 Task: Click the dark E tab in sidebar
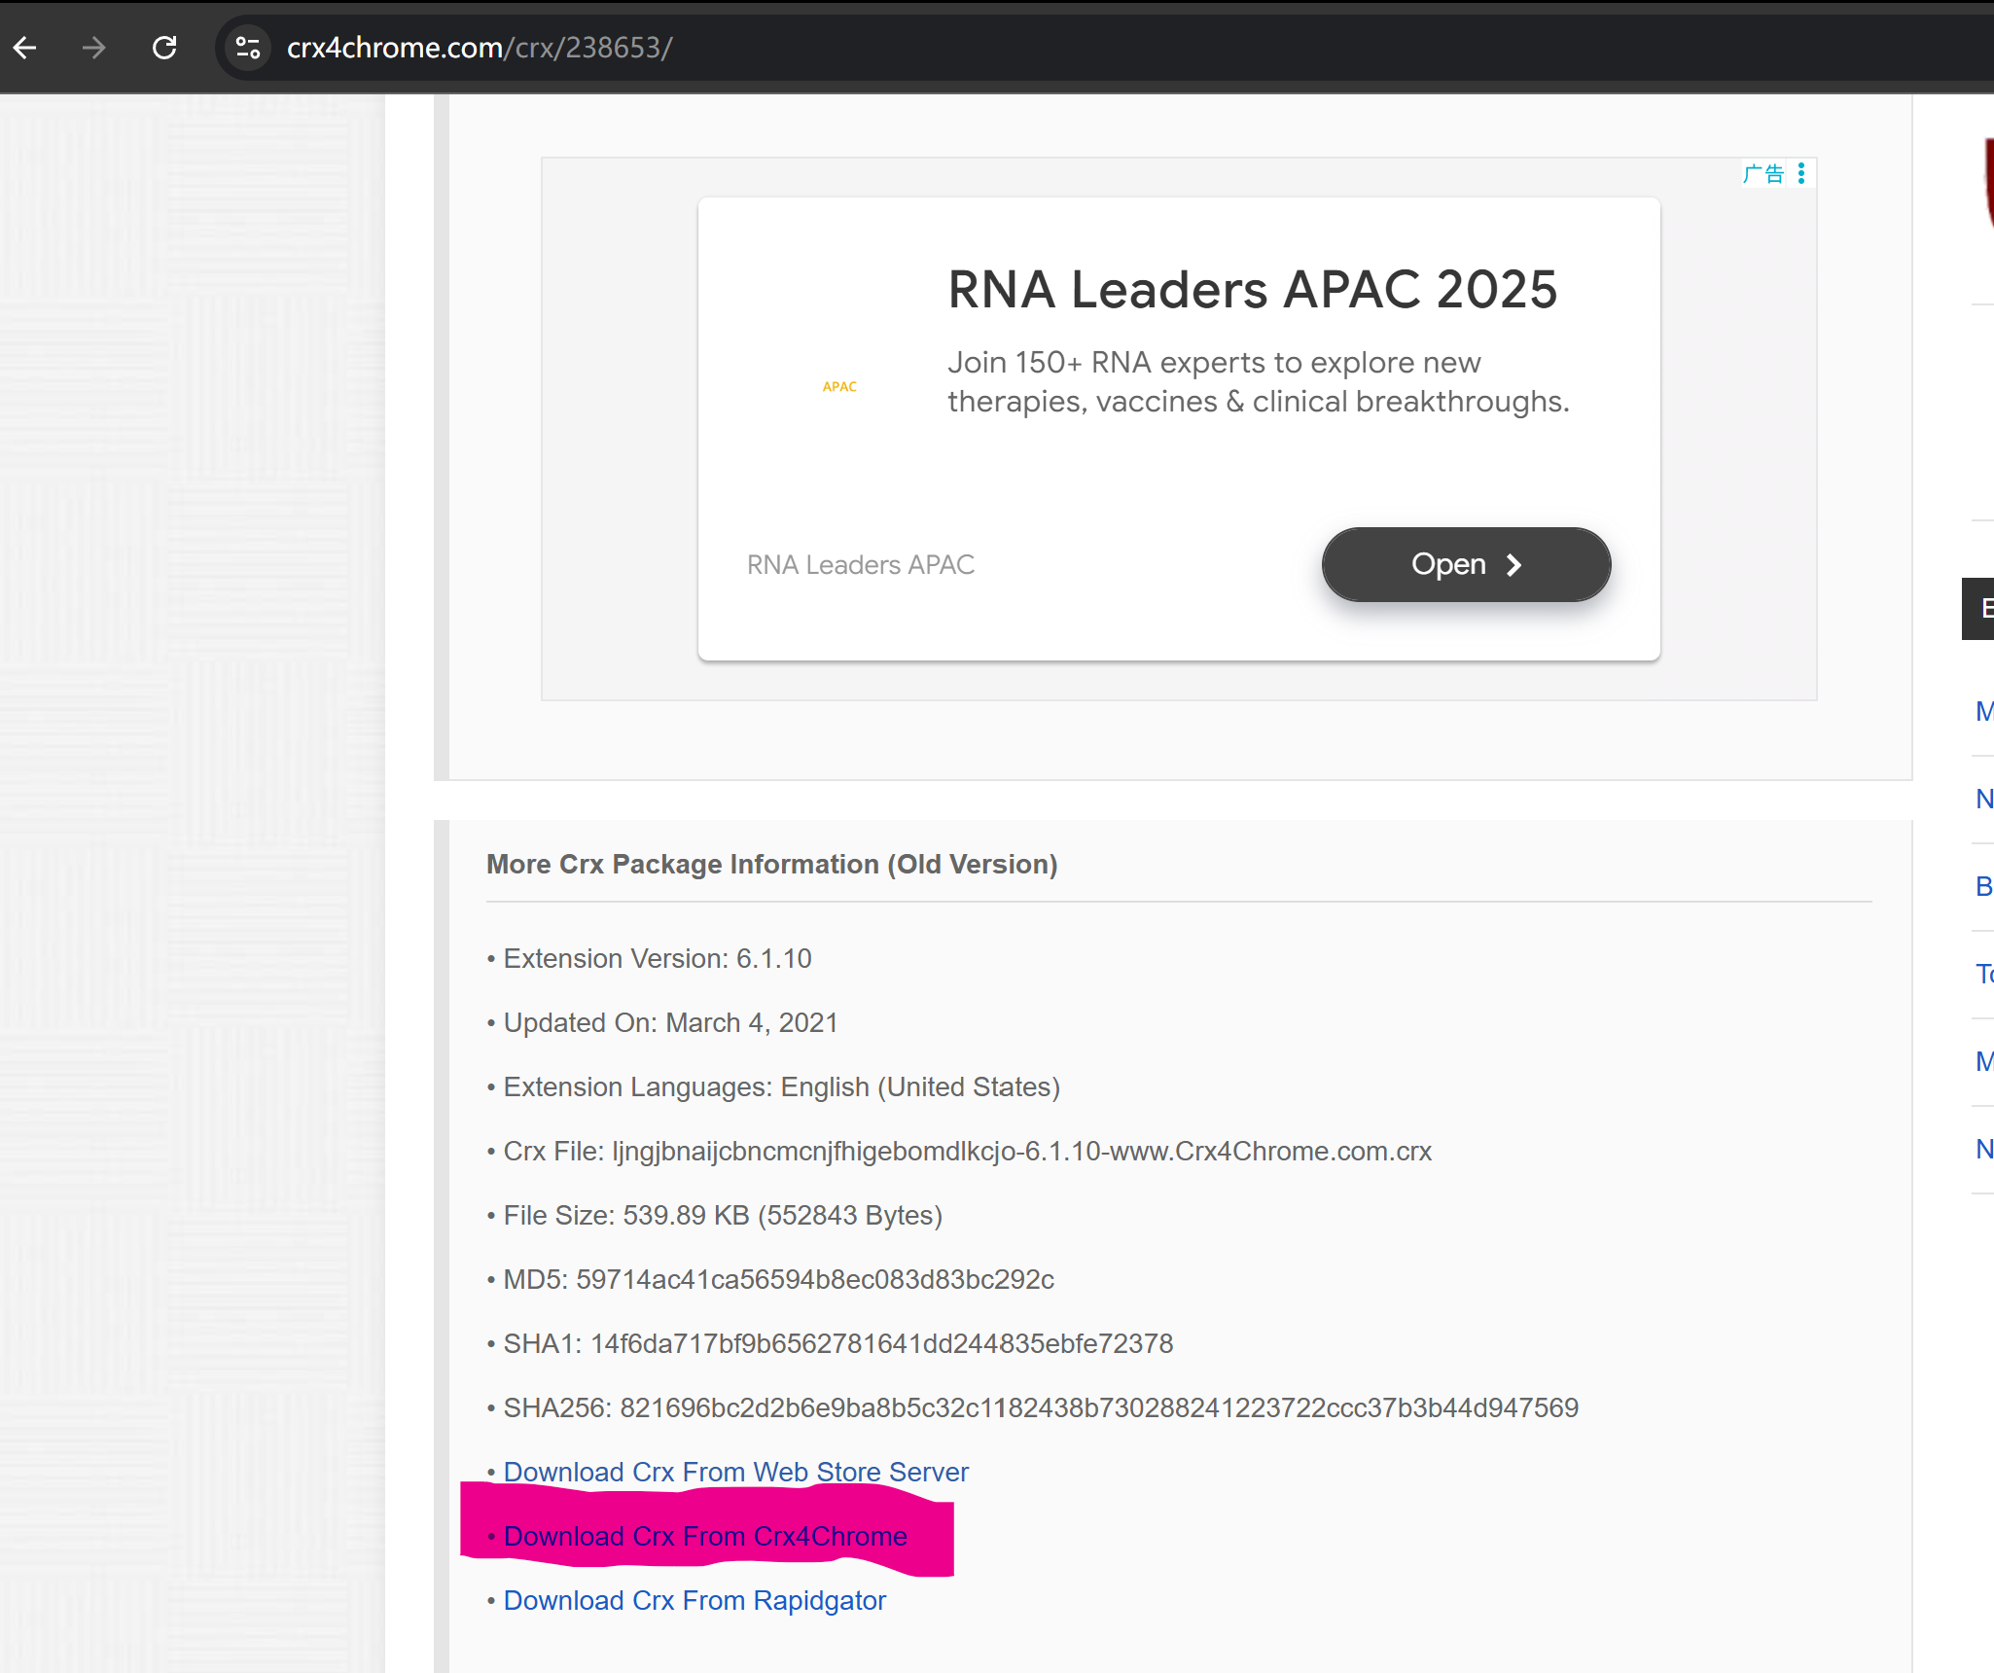pyautogui.click(x=1980, y=609)
